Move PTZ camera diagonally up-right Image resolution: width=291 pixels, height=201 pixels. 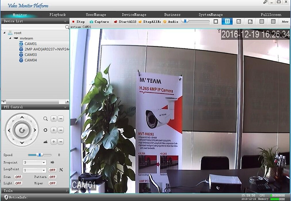(x=31, y=121)
